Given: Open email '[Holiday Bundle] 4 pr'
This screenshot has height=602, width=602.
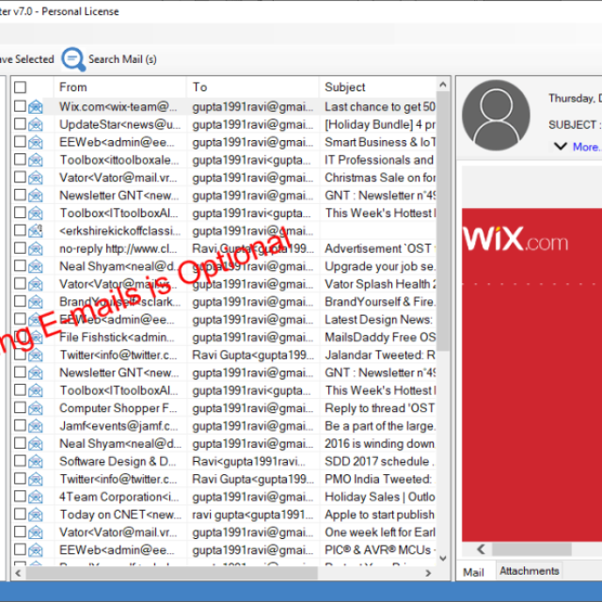Looking at the screenshot, I should point(380,124).
